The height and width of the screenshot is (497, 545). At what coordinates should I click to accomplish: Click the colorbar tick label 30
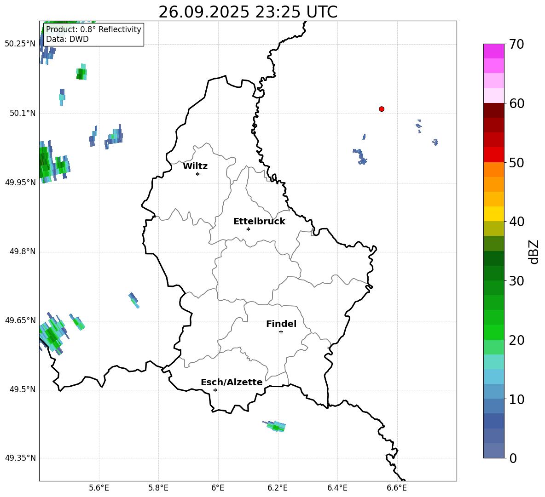coord(516,281)
